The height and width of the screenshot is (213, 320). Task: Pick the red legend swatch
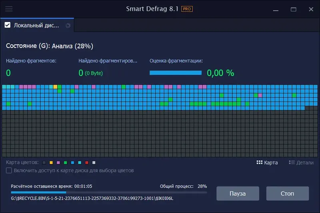pos(87,163)
